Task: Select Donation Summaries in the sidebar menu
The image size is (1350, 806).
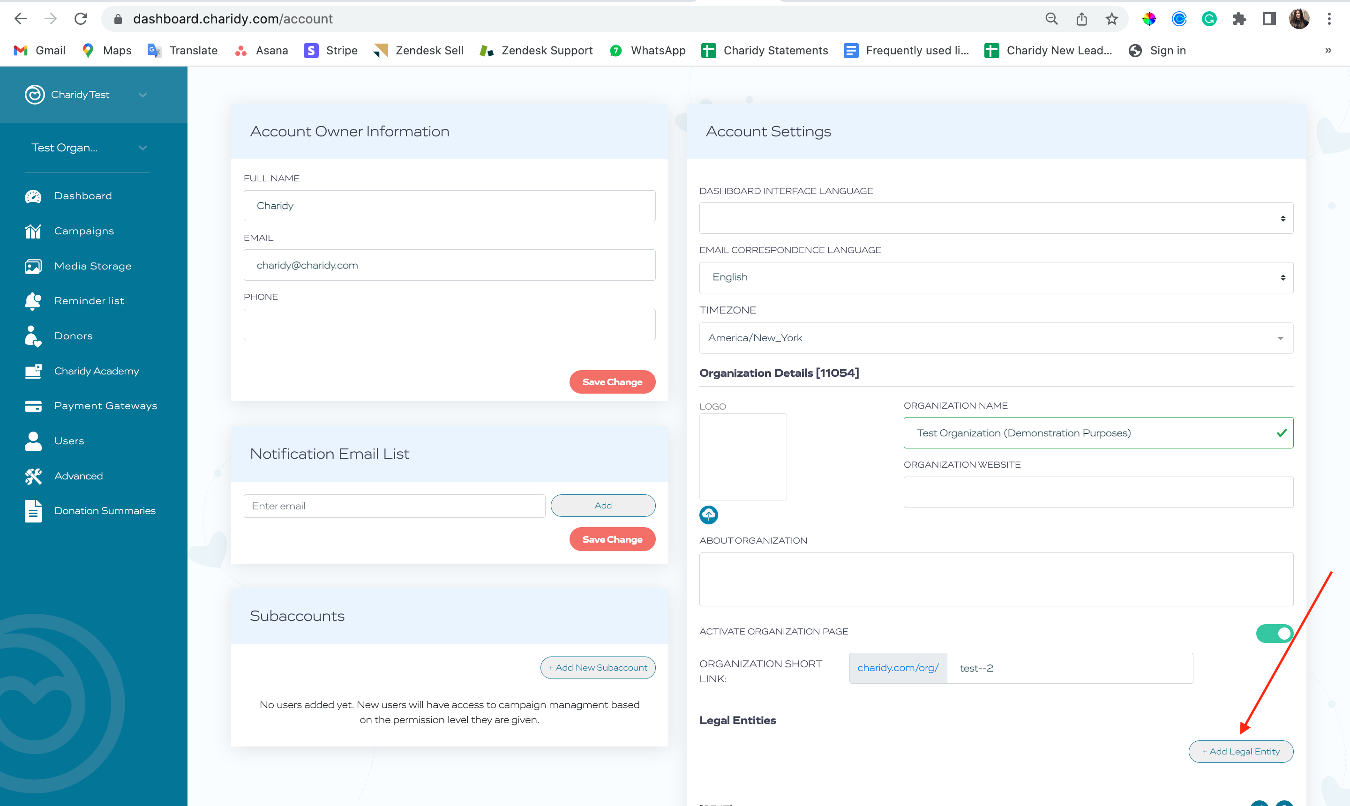Action: [105, 511]
